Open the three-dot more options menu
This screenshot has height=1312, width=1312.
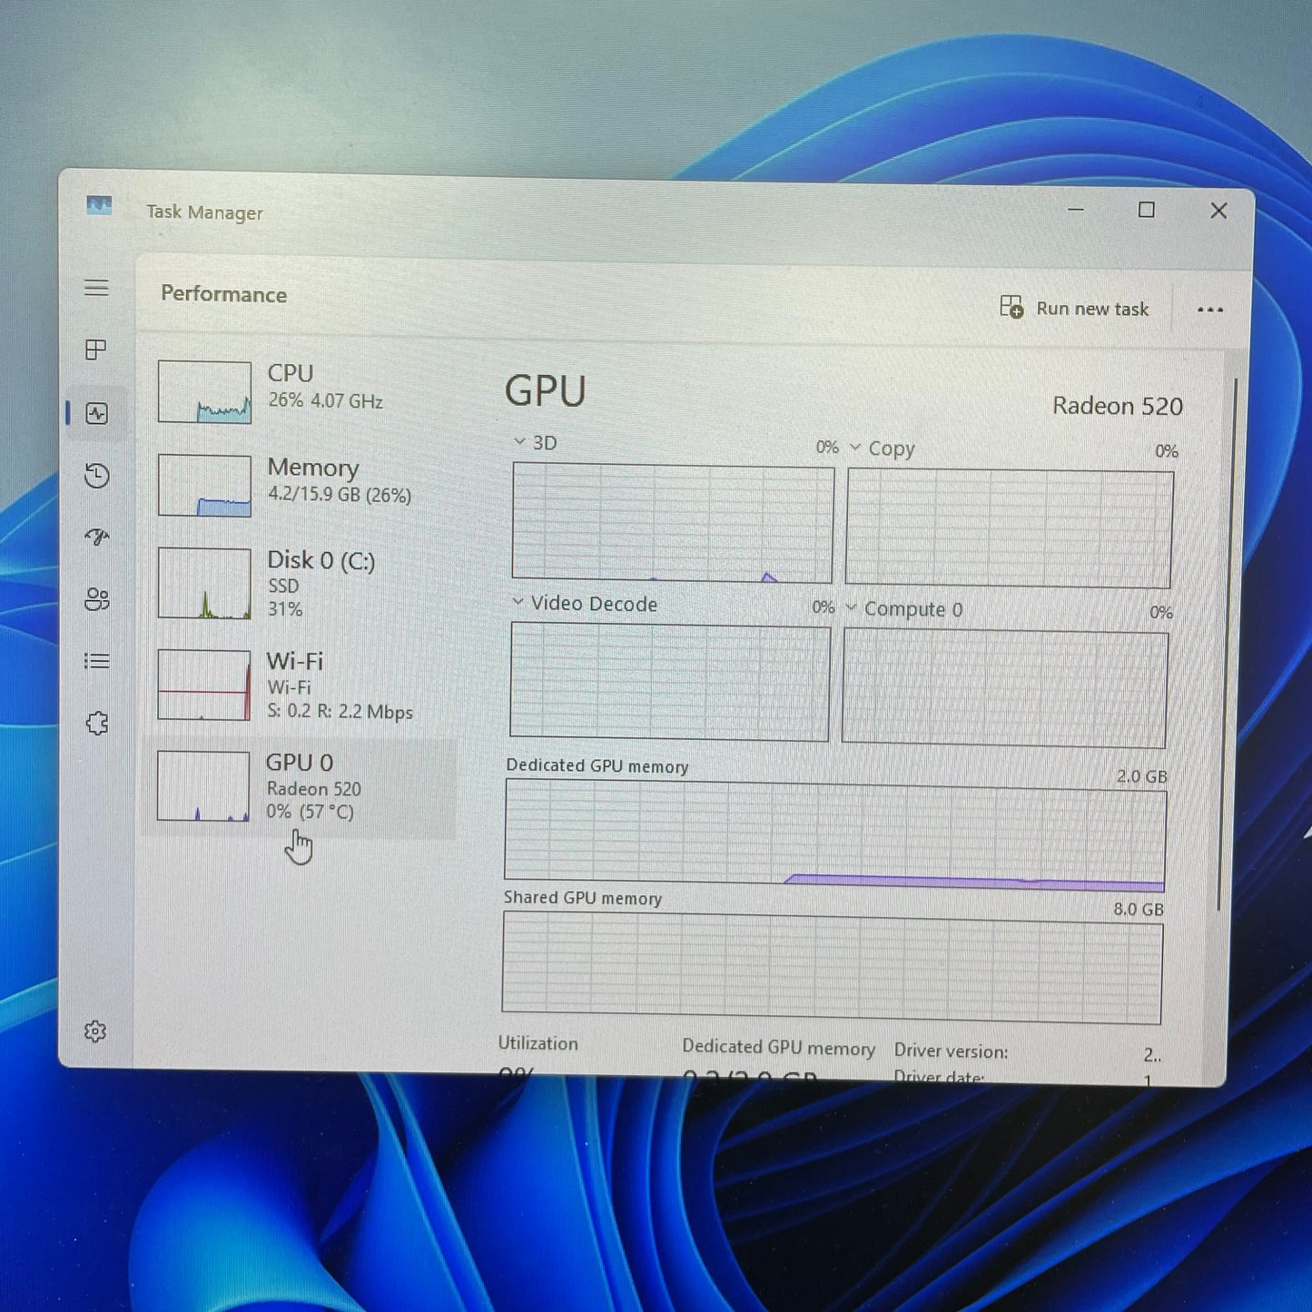pos(1209,310)
